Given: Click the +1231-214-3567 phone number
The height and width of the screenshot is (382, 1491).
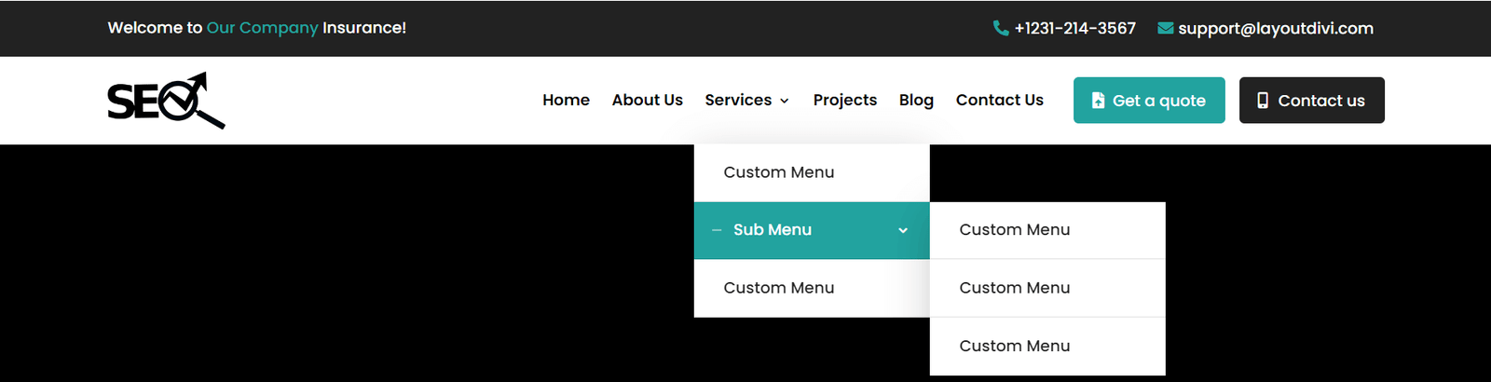Looking at the screenshot, I should point(1075,28).
